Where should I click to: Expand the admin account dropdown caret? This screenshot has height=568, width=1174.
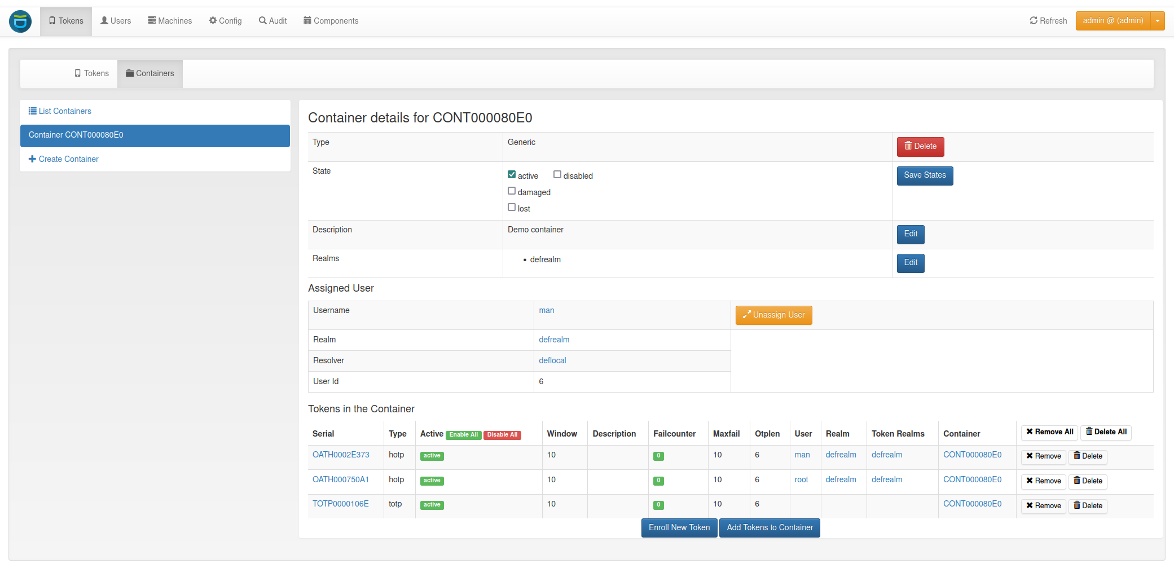click(x=1158, y=21)
